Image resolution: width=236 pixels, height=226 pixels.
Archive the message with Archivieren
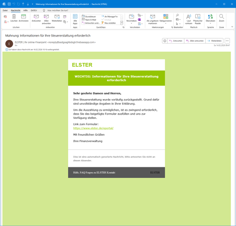pyautogui.click(x=23, y=18)
